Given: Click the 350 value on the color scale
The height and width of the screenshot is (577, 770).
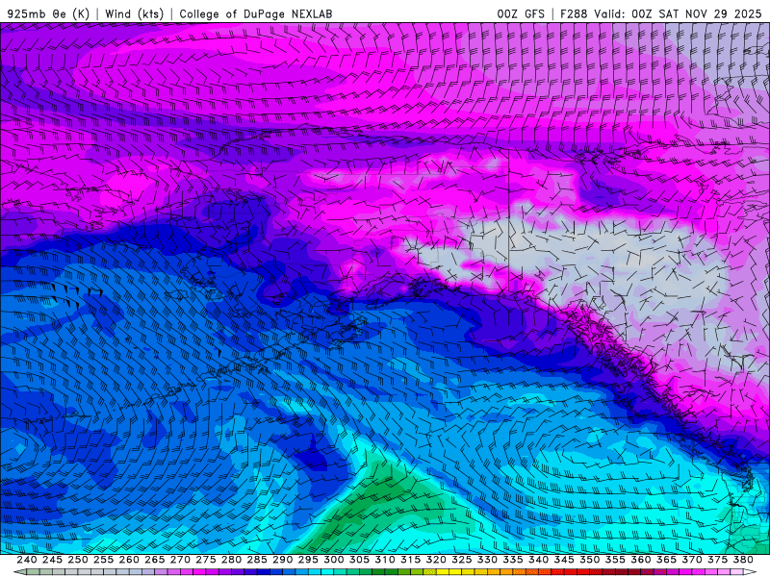Looking at the screenshot, I should (x=589, y=560).
